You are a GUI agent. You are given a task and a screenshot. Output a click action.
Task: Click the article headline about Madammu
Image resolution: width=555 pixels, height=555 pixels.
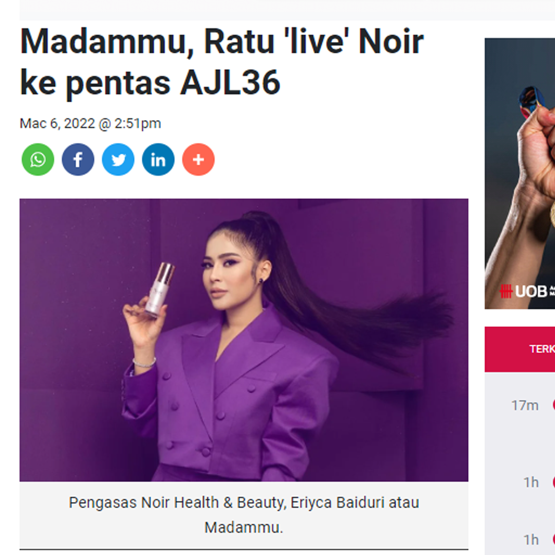click(222, 62)
